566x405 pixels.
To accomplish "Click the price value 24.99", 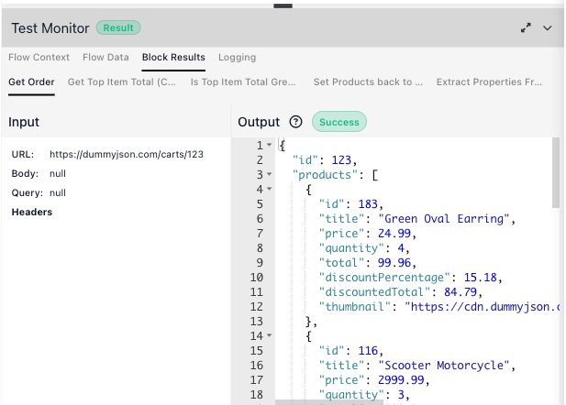I will tap(394, 234).
